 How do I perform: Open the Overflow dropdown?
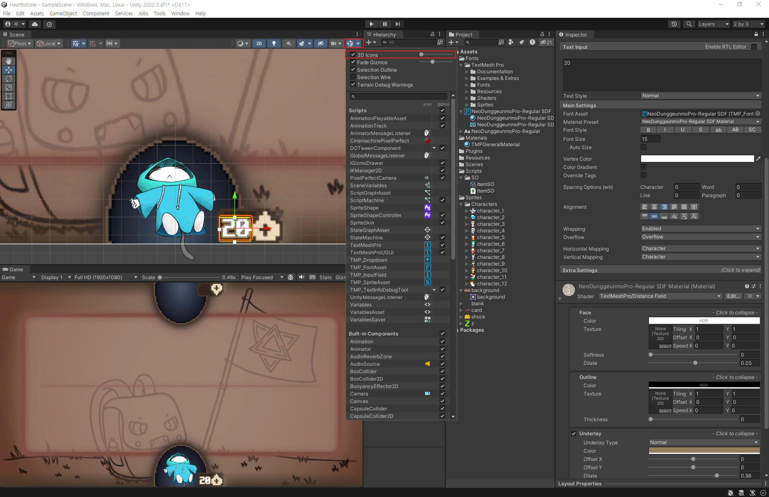point(701,237)
